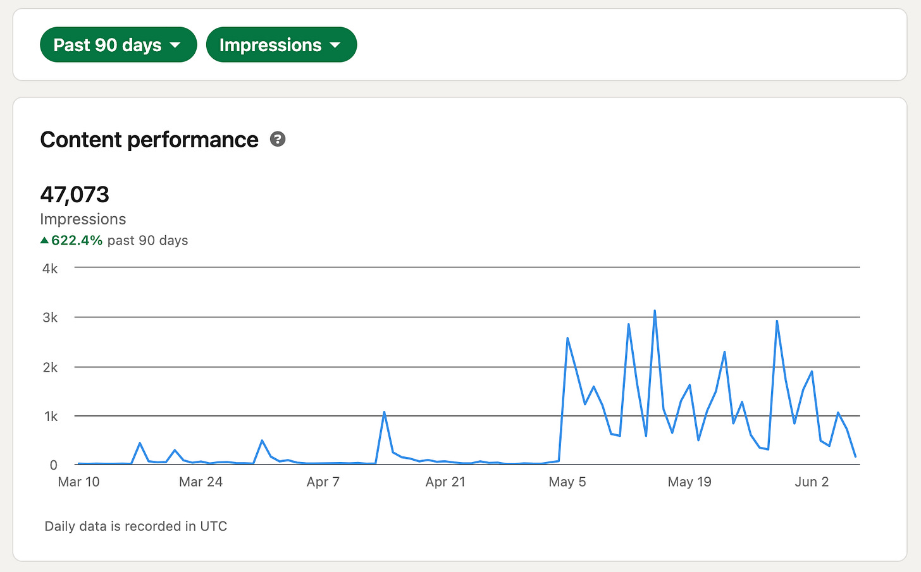Click the 3k y-axis label
The image size is (921, 572).
(x=50, y=318)
